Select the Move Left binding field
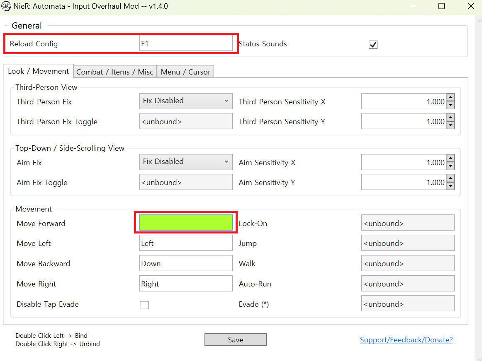The width and height of the screenshot is (482, 361). pyautogui.click(x=186, y=243)
